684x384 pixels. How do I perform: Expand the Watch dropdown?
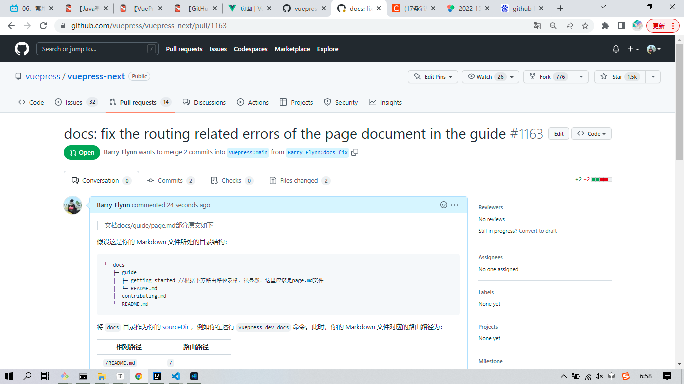[x=511, y=77]
